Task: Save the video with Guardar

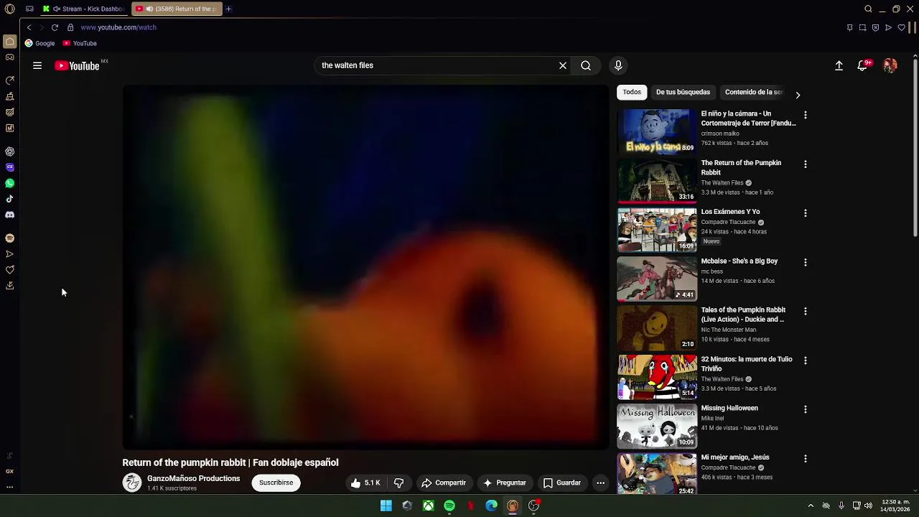Action: click(561, 483)
